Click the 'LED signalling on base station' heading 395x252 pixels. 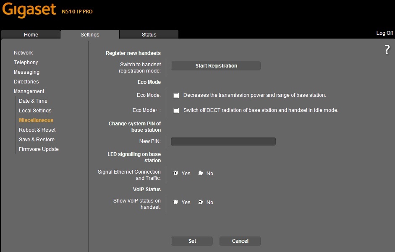click(x=134, y=157)
